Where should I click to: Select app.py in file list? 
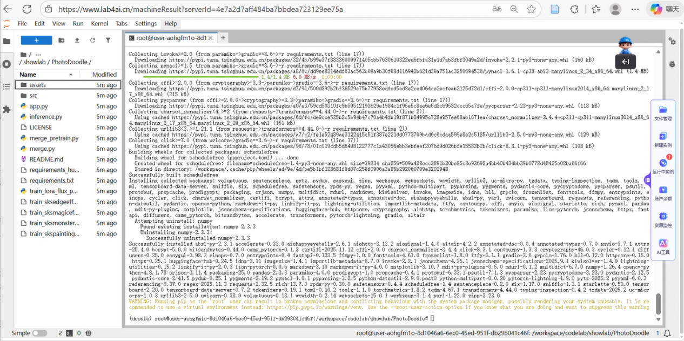[x=68, y=106]
